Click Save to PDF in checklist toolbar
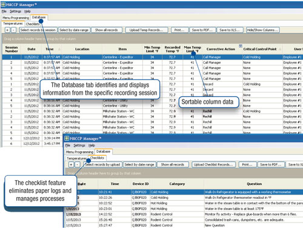303x228 pixels. (271, 164)
